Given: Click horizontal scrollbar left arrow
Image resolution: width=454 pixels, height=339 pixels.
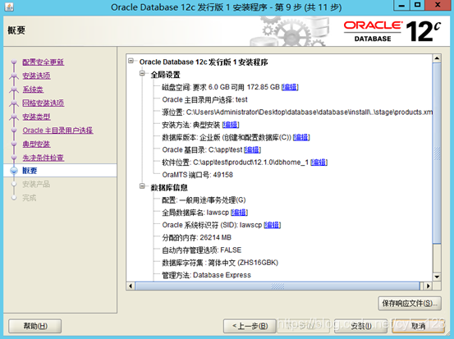Looking at the screenshot, I should 131,286.
